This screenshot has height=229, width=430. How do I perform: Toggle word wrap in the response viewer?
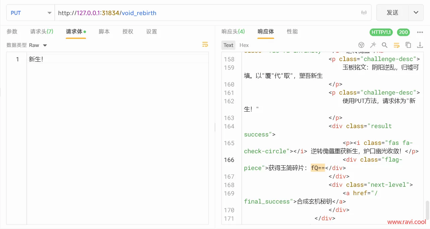click(396, 45)
